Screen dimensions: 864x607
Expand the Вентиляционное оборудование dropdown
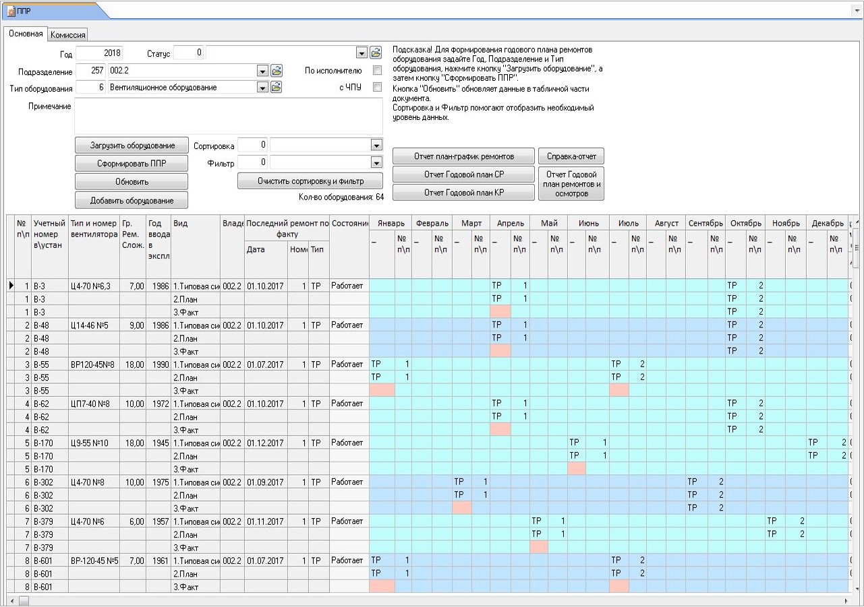tap(262, 87)
